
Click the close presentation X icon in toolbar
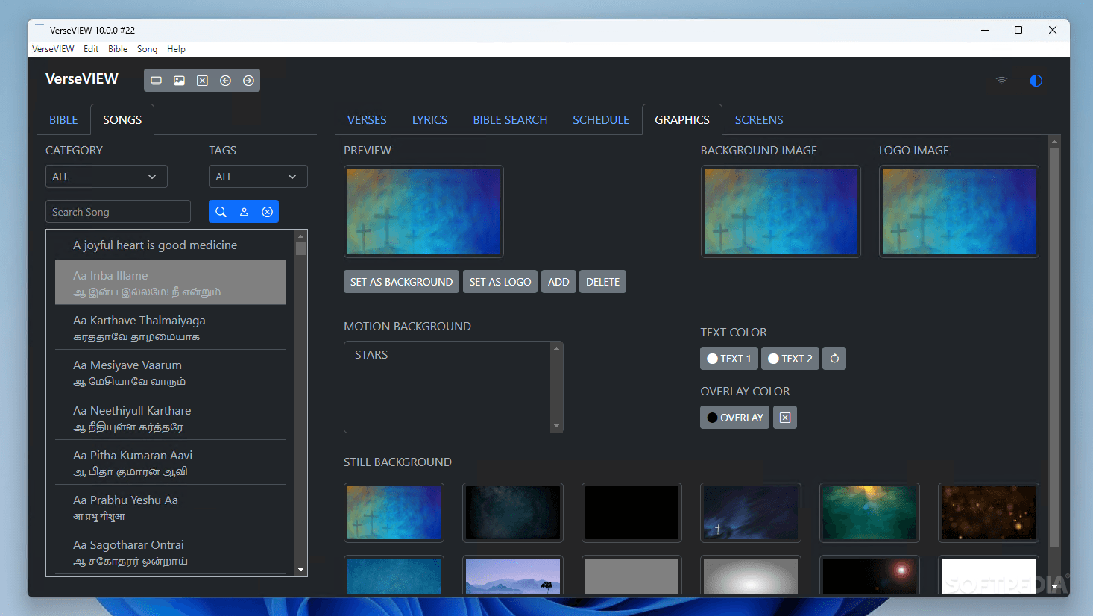click(x=202, y=81)
